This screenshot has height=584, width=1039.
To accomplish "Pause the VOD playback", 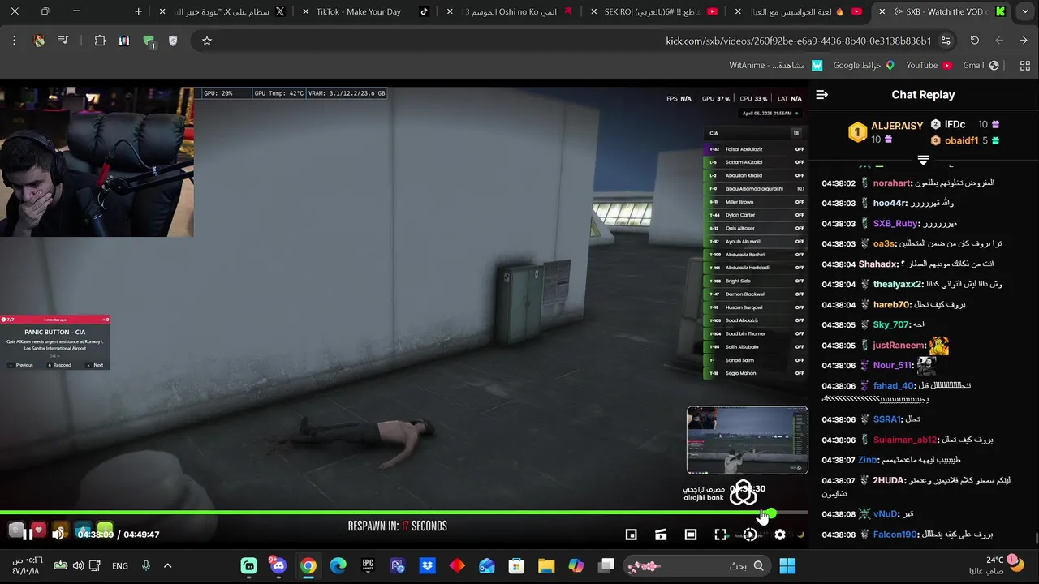I will pos(28,534).
